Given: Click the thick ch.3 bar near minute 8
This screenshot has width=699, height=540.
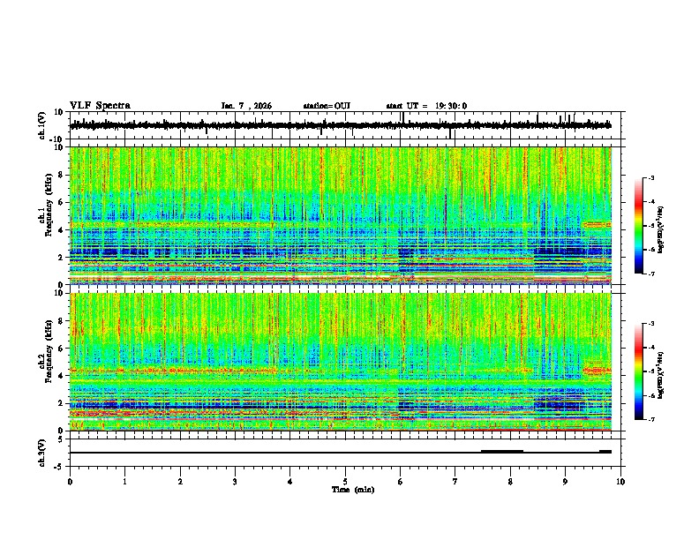Looking at the screenshot, I should pos(502,452).
